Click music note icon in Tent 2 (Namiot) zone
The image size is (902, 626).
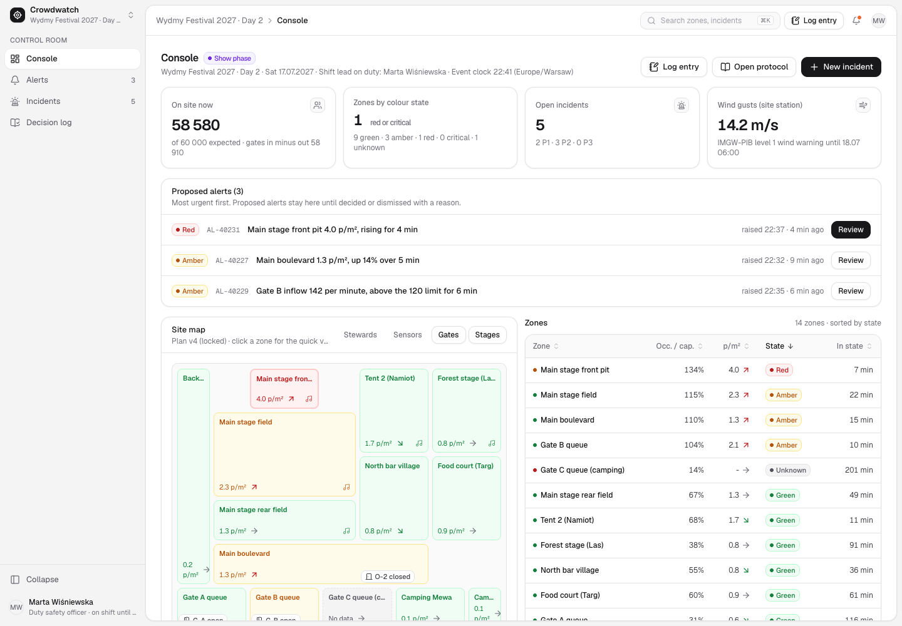click(x=419, y=443)
